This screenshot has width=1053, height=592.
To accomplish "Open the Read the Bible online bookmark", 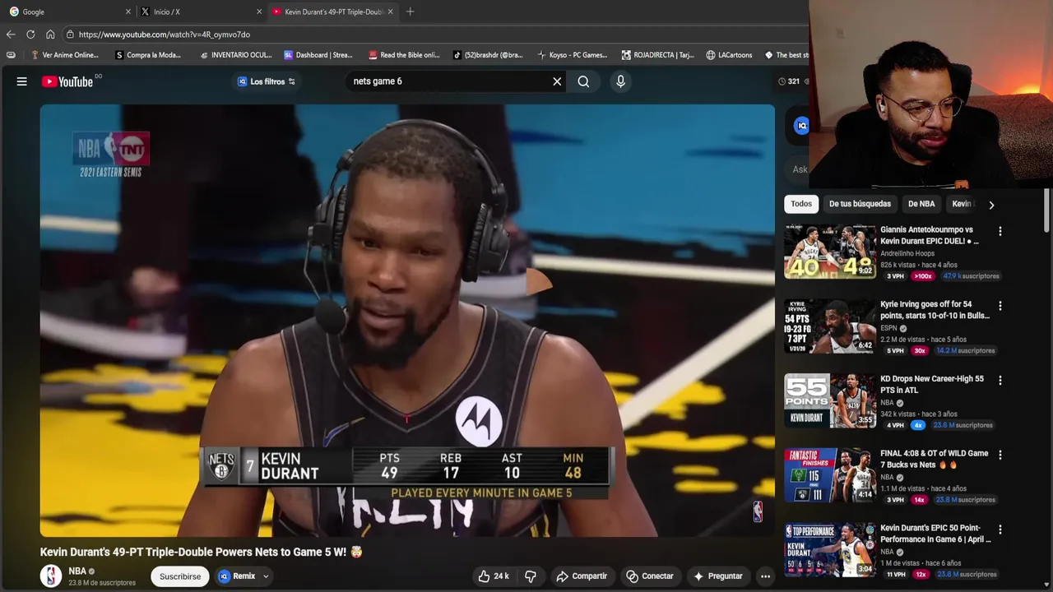I will click(404, 55).
